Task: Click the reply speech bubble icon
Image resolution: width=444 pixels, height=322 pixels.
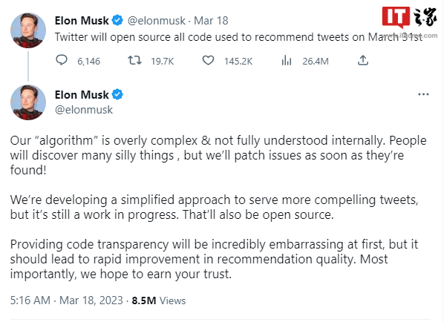Action: (61, 60)
